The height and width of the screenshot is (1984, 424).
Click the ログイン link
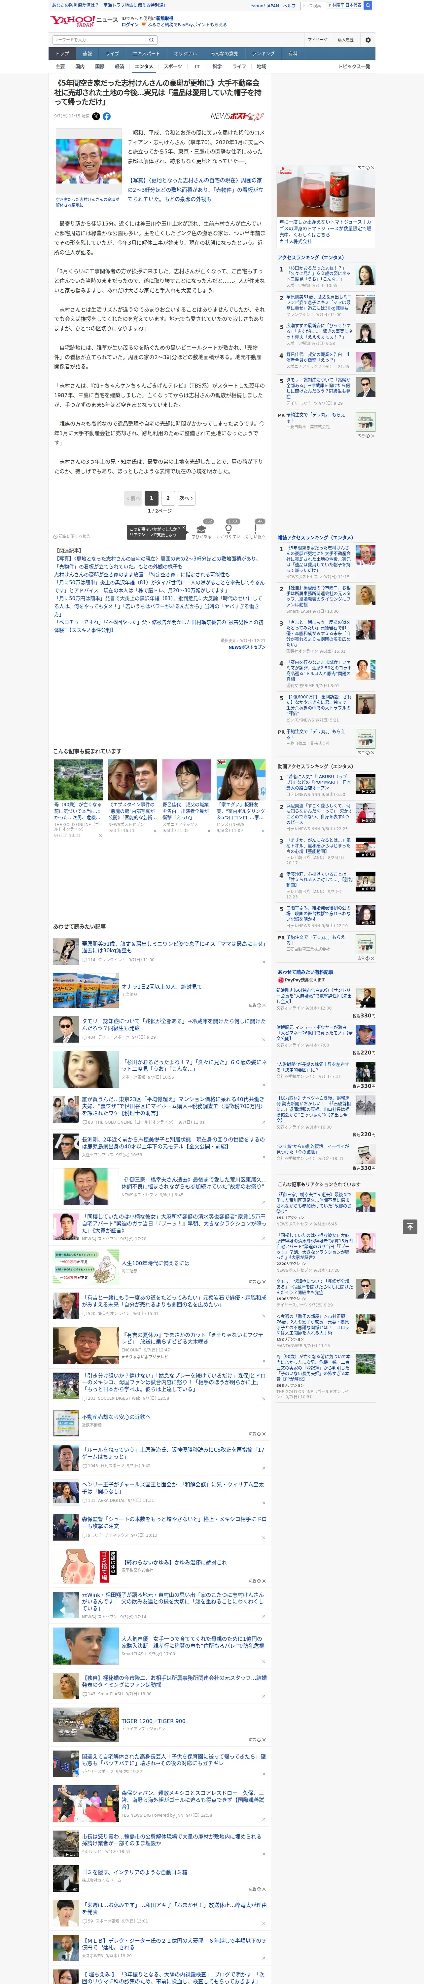tap(130, 25)
